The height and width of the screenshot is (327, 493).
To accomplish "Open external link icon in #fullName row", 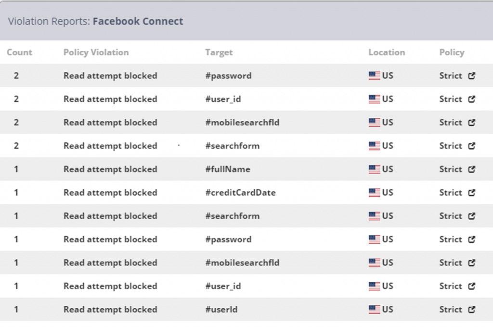I will click(x=471, y=169).
